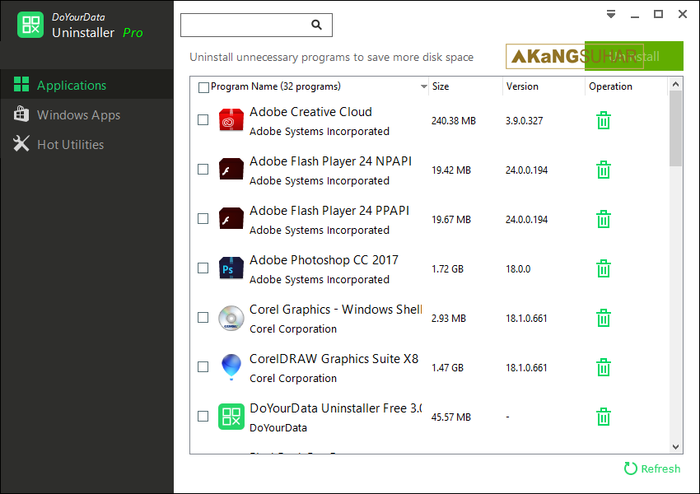Click the Flash Player 24 NPAPI app icon
700x494 pixels.
(231, 170)
